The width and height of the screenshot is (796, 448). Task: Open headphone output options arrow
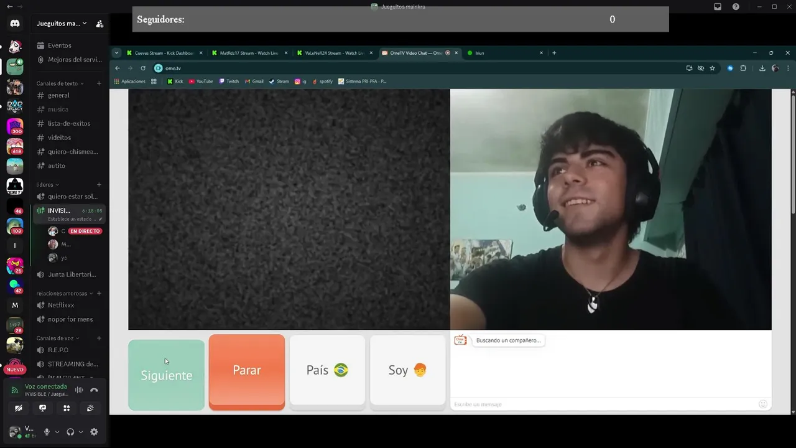[x=81, y=432]
